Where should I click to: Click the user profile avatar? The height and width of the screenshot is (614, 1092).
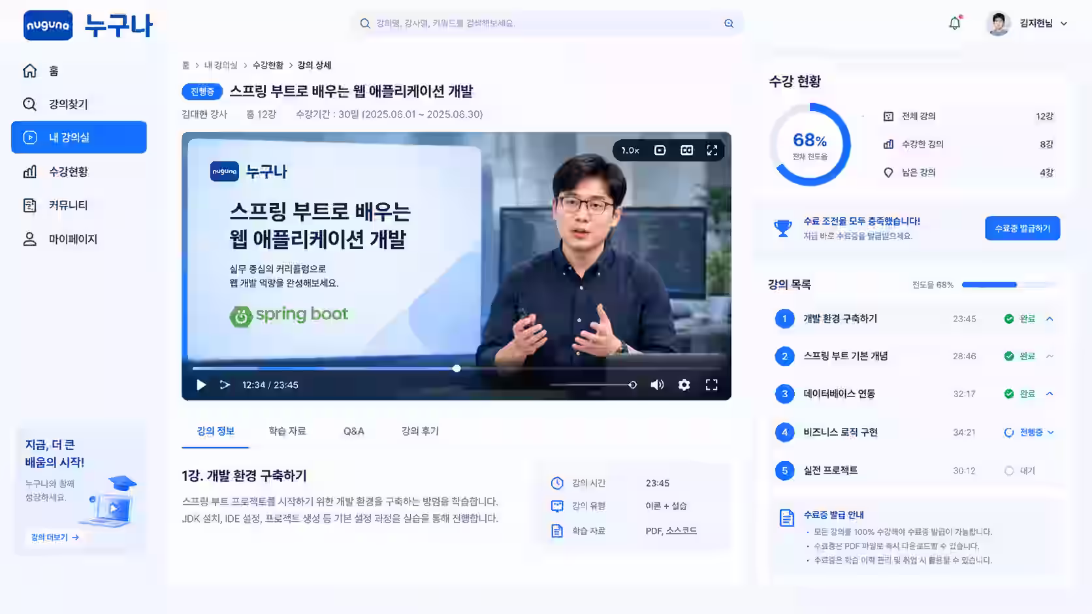point(998,24)
